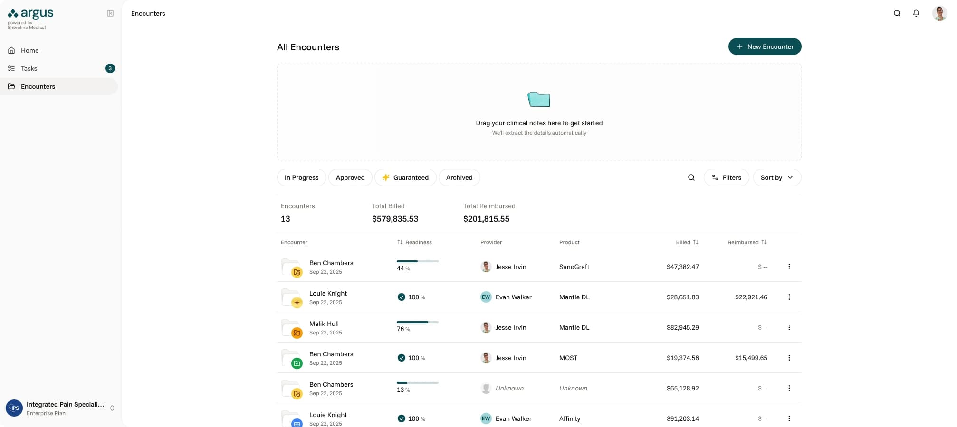
Task: Toggle the In Progress filter chip
Action: click(x=301, y=177)
